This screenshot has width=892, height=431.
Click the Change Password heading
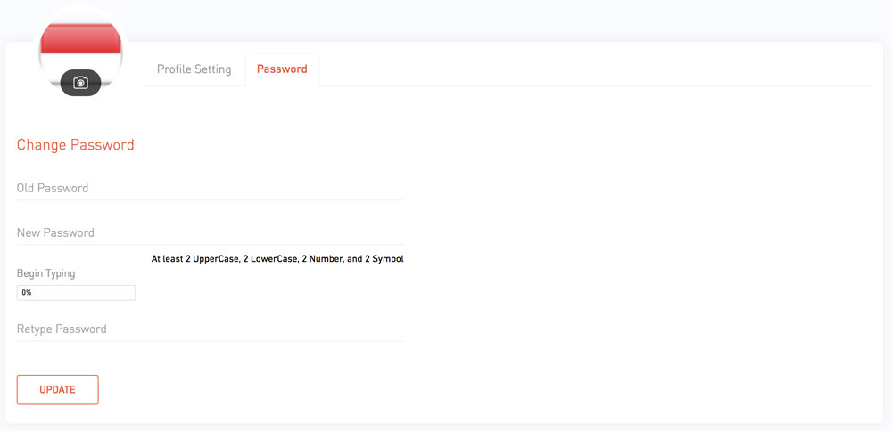click(76, 145)
